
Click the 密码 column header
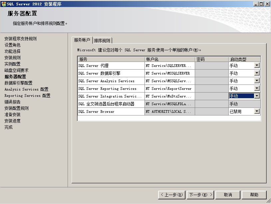pos(212,59)
